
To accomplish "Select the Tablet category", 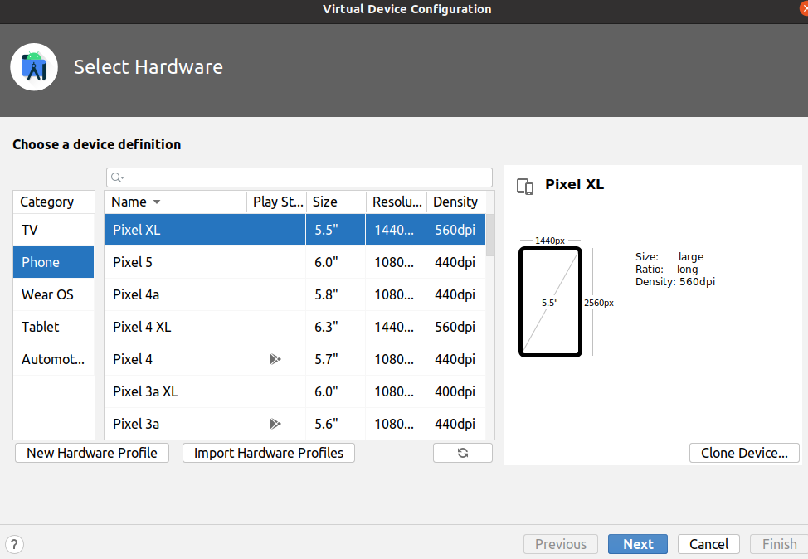I will click(54, 327).
